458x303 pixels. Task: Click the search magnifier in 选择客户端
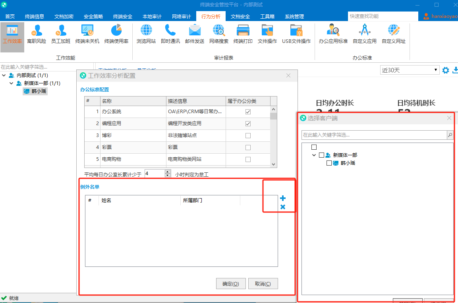click(450, 135)
